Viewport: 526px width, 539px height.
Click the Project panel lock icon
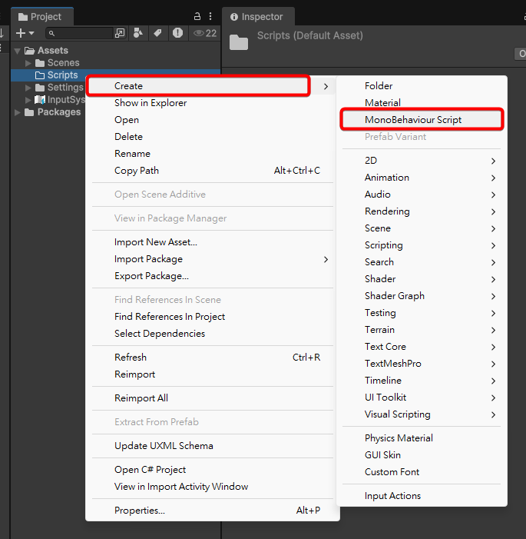click(197, 16)
